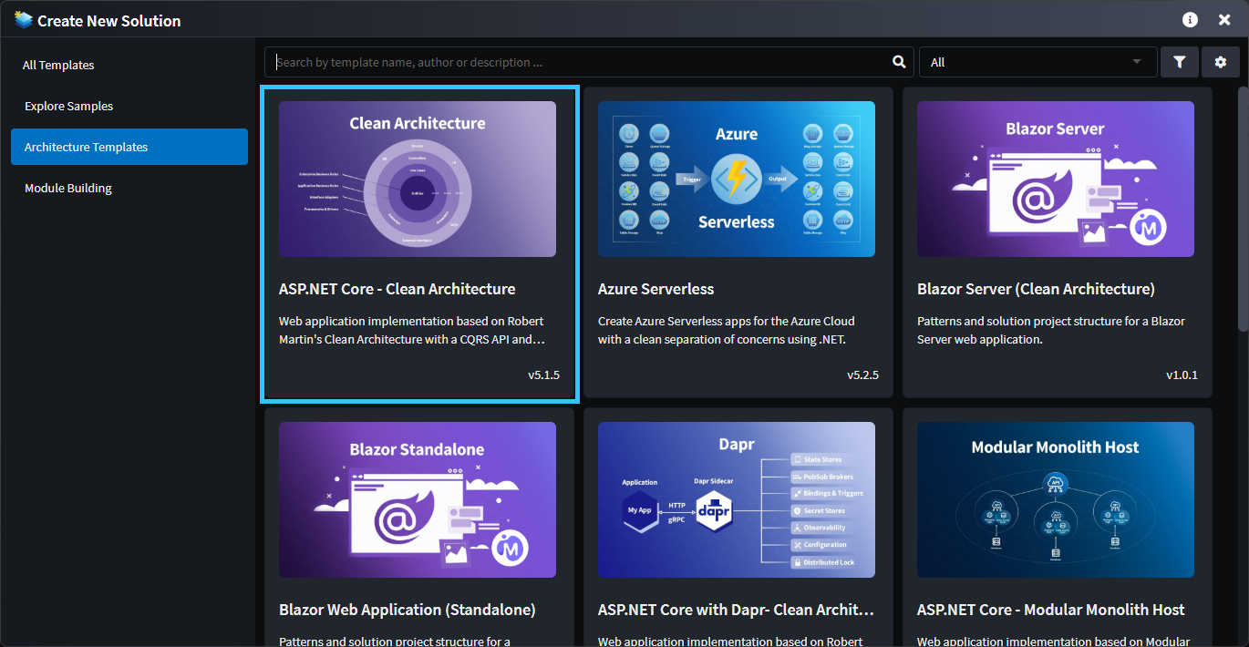
Task: Click the info icon in title bar
Action: tap(1190, 20)
